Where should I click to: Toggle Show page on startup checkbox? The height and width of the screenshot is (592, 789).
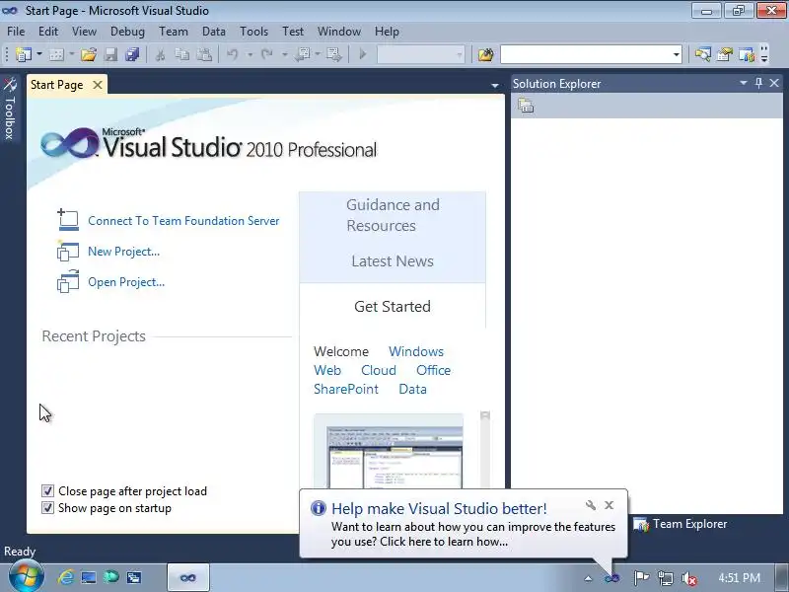pyautogui.click(x=47, y=507)
